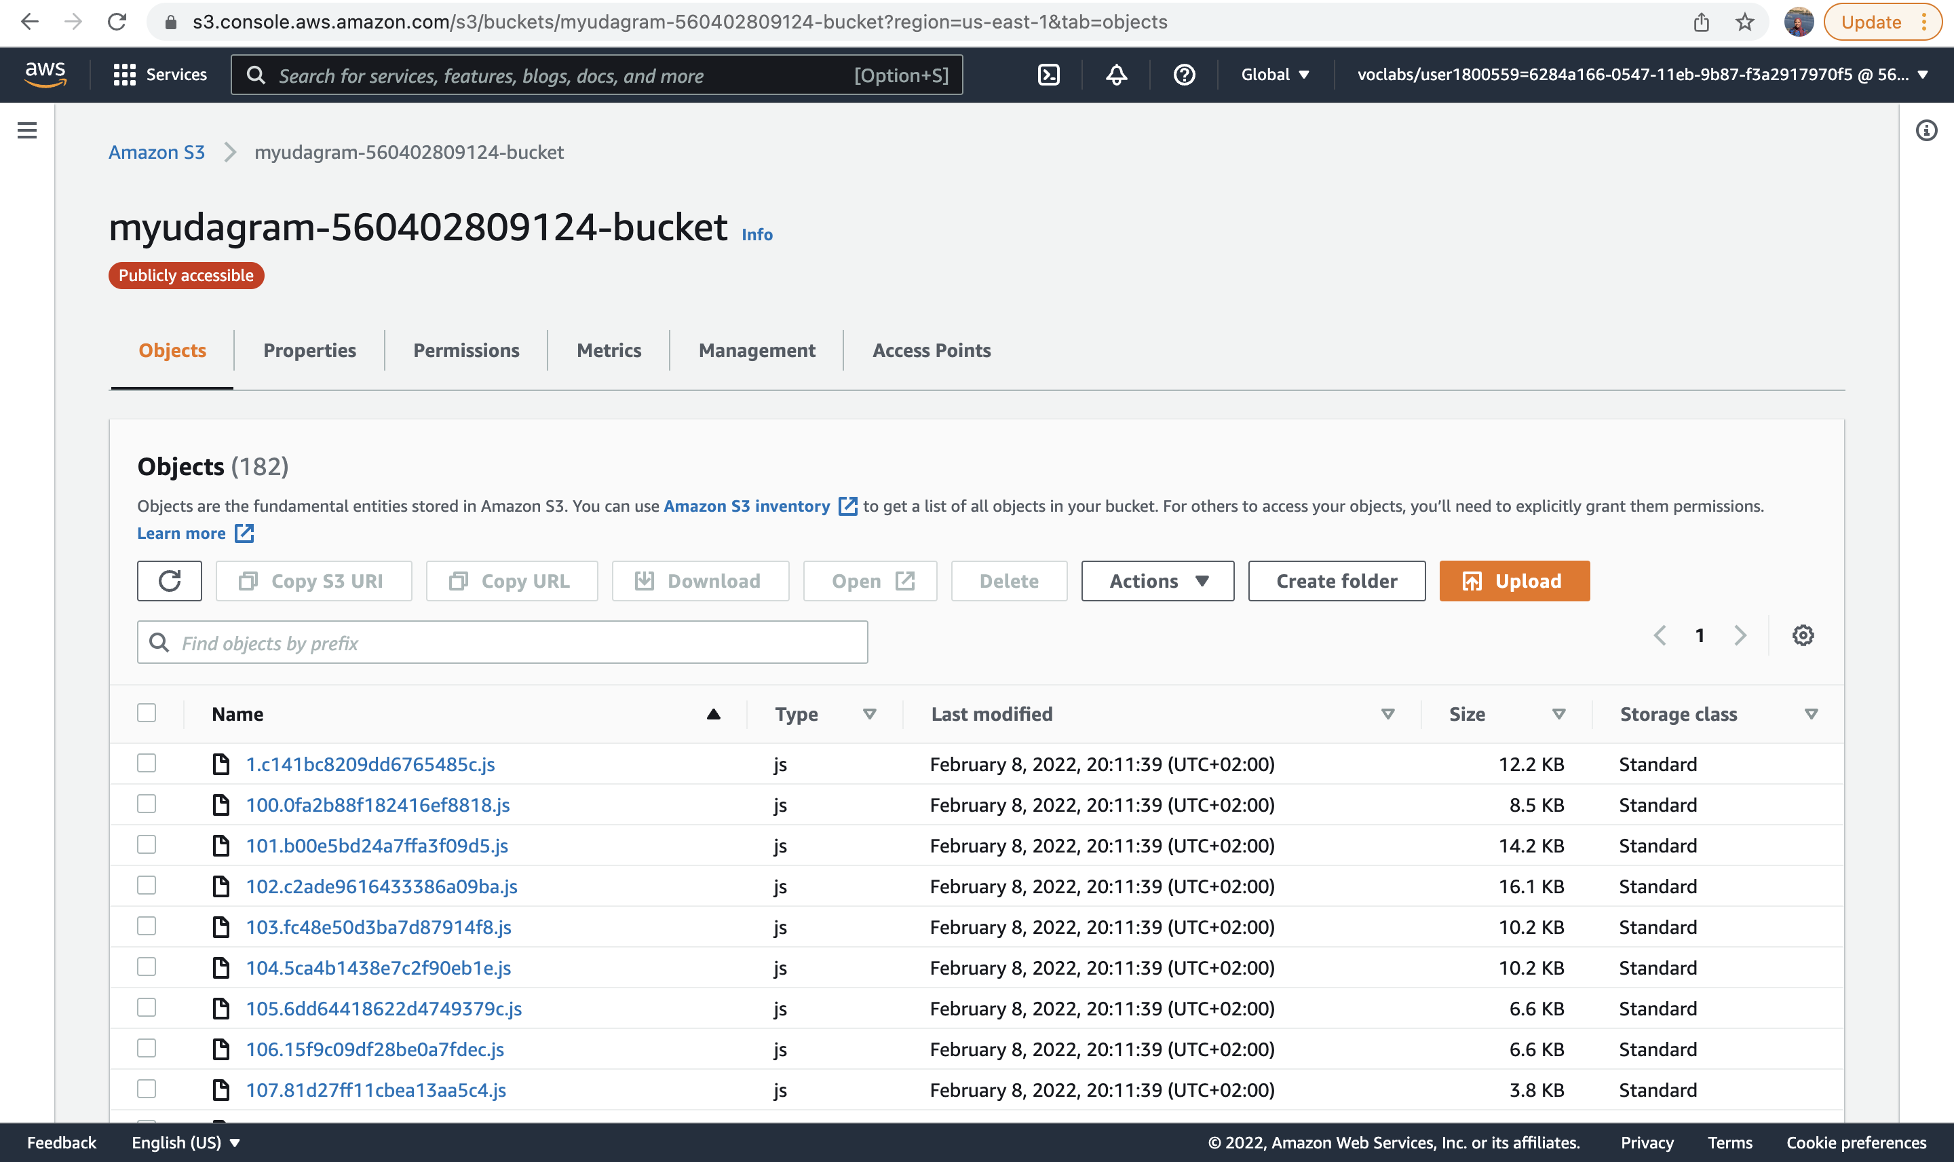The height and width of the screenshot is (1162, 1954).
Task: Click the AWS home logo
Action: [x=46, y=75]
